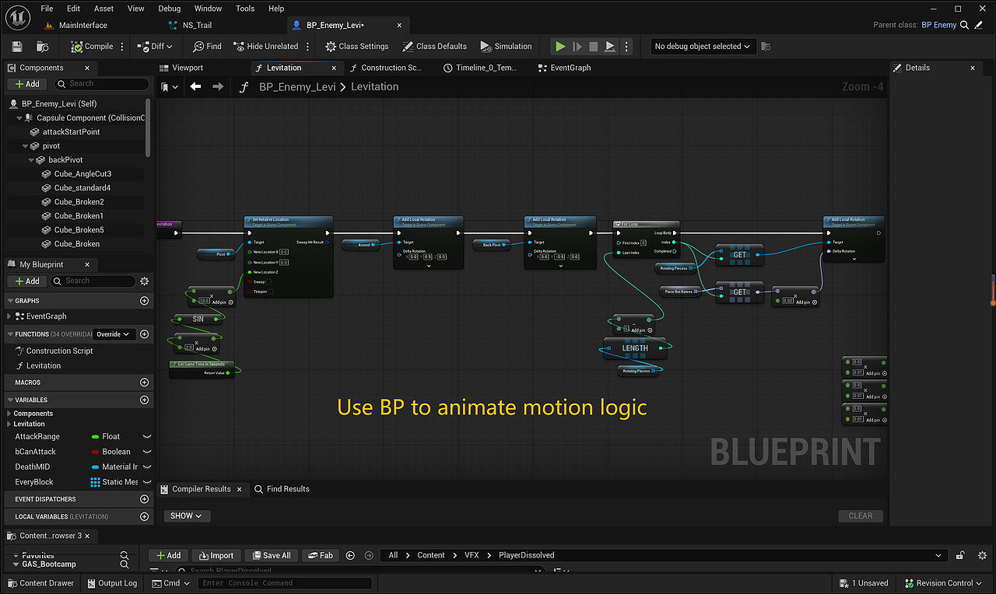Image resolution: width=996 pixels, height=594 pixels.
Task: Expand the EventGraph tree item
Action: tap(9, 316)
